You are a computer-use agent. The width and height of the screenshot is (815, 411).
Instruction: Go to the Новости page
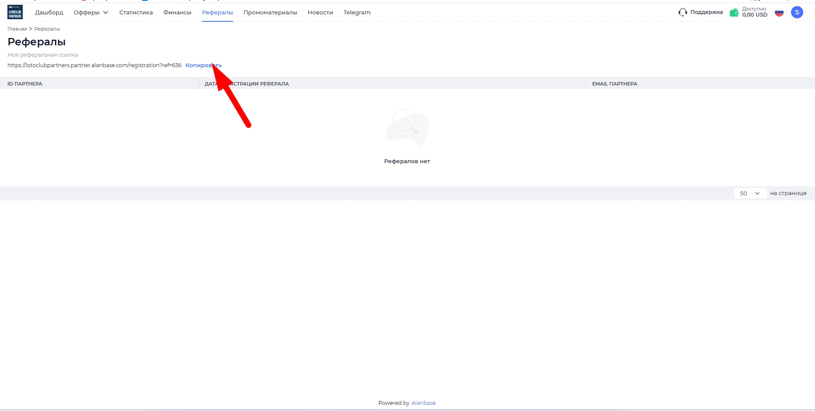[320, 12]
